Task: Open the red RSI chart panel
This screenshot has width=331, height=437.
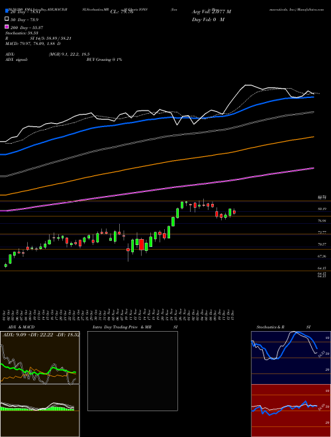Action: [x=291, y=411]
